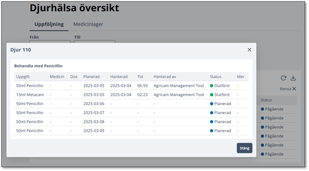
Task: Click Planerad status for 2025-03-09 row
Action: (221, 131)
